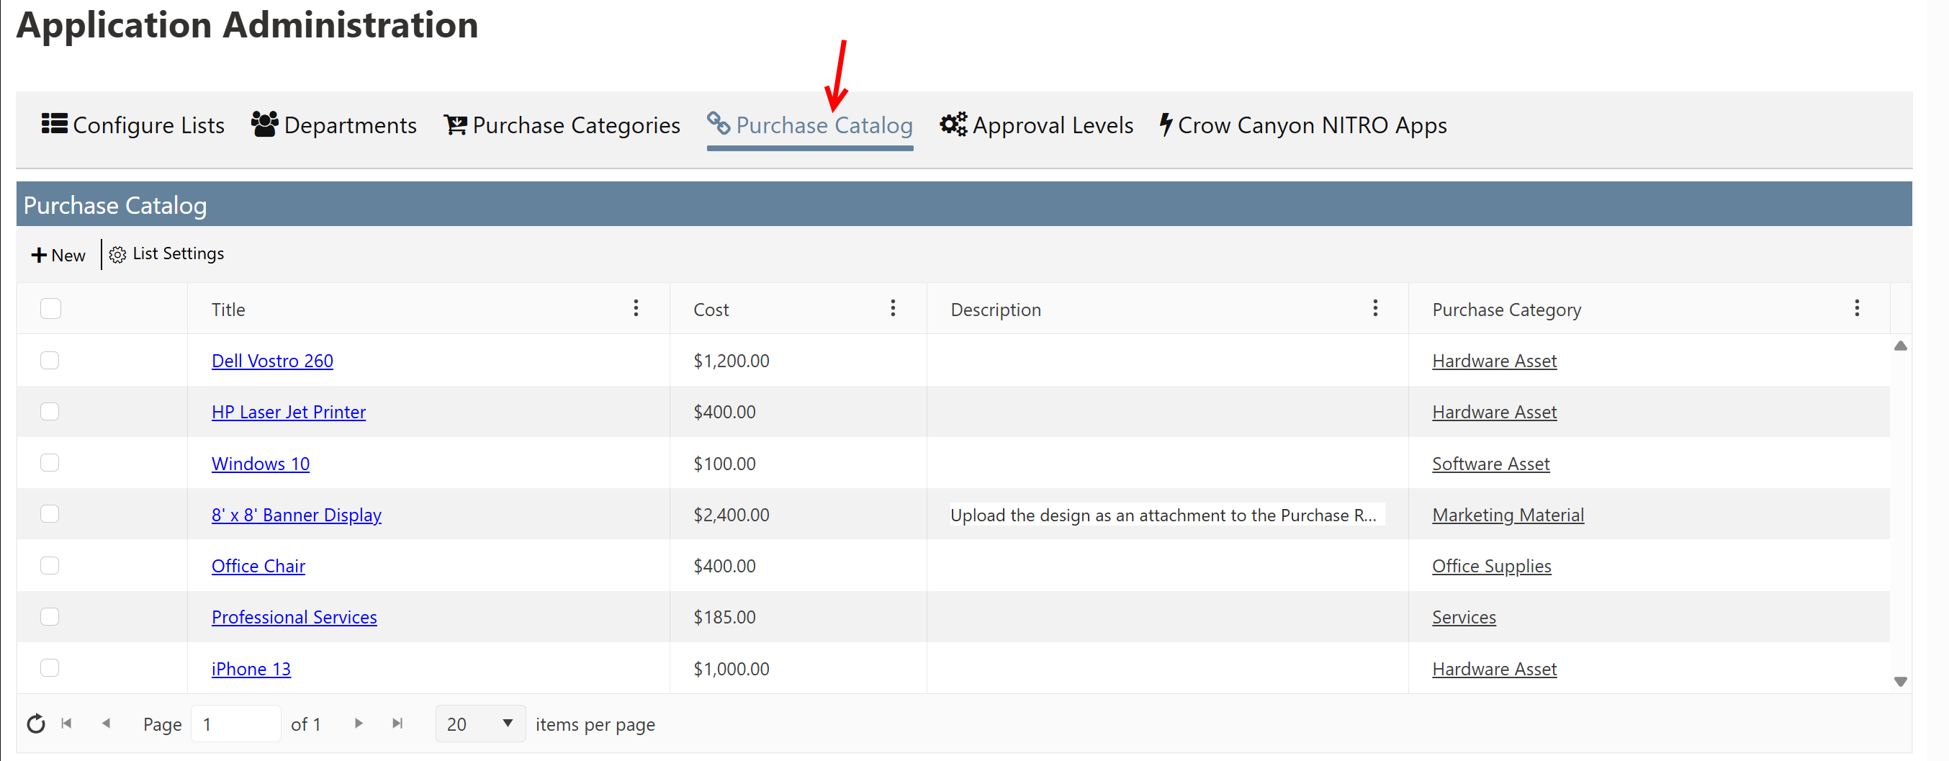Click the next page arrow icon
Image resolution: width=1949 pixels, height=761 pixels.
pyautogui.click(x=359, y=724)
